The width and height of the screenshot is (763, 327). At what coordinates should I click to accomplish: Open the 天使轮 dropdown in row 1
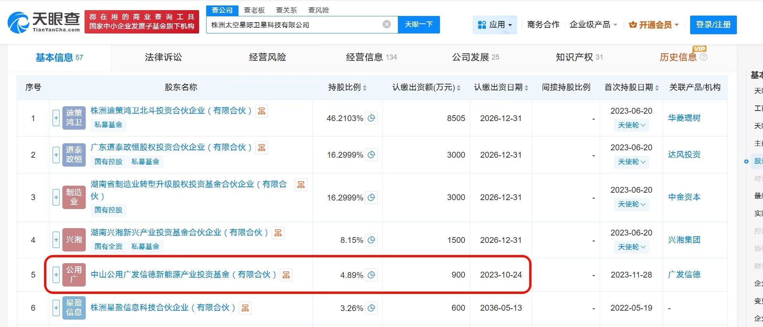point(631,125)
